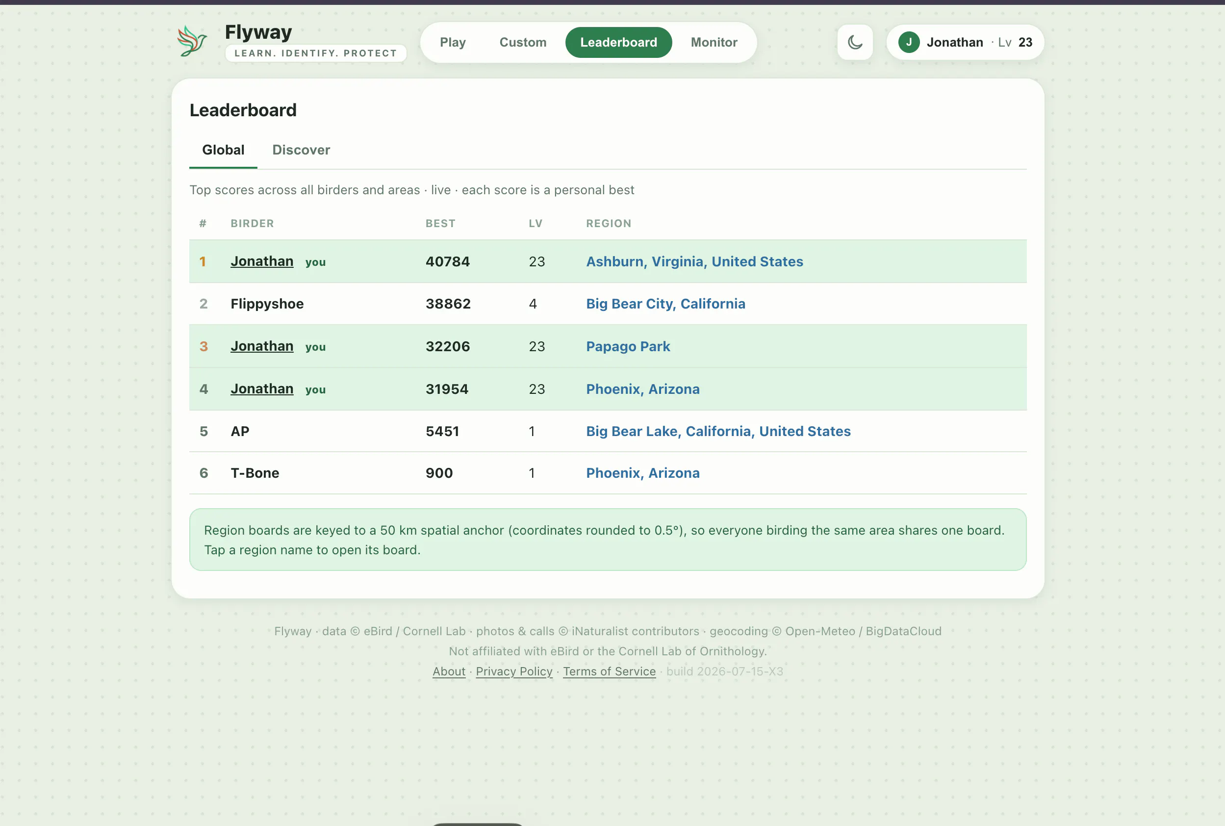The width and height of the screenshot is (1225, 826).
Task: Click the best score 900
Action: coord(439,473)
